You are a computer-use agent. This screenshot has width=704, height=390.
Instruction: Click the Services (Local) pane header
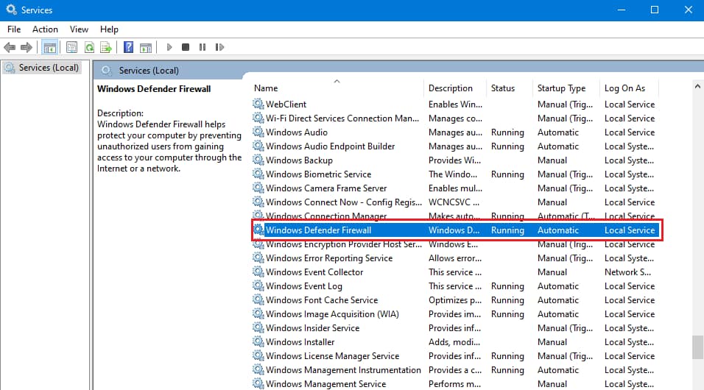(149, 71)
